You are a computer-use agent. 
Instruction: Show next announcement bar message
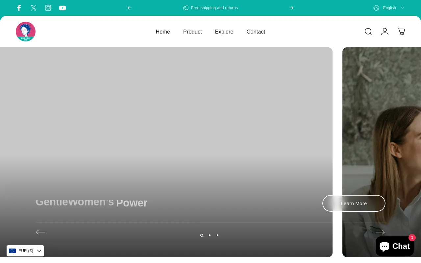pos(291,8)
